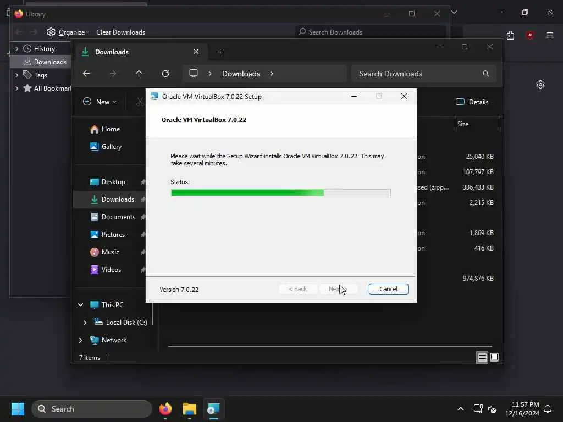The height and width of the screenshot is (422, 563).
Task: Click Downloads breadcrumb in address bar
Action: [241, 74]
